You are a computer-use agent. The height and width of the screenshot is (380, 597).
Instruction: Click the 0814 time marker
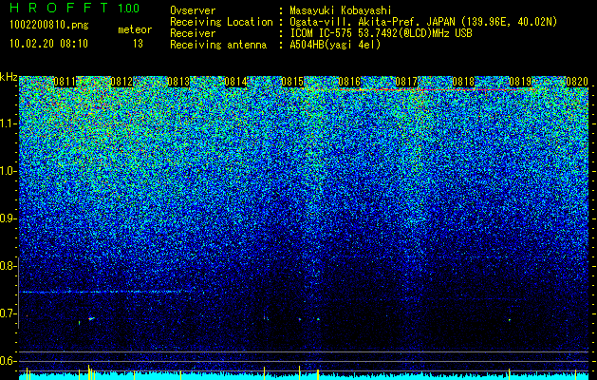(235, 82)
